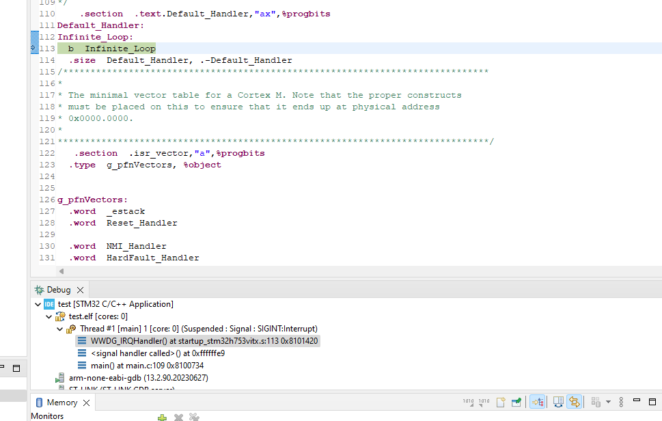662x421 pixels.
Task: Select the suspended Thread #1 entry
Action: pyautogui.click(x=198, y=329)
